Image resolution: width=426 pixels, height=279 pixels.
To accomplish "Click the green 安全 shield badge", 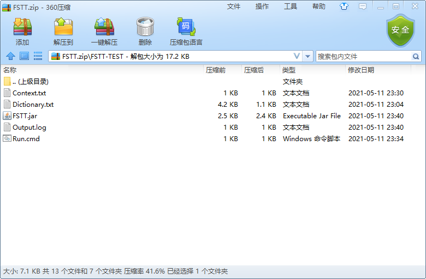I will coord(400,31).
